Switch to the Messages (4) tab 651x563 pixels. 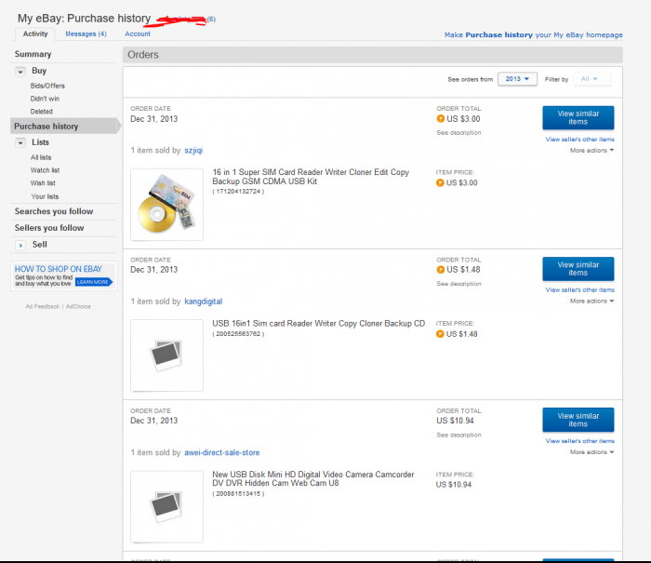(x=86, y=34)
